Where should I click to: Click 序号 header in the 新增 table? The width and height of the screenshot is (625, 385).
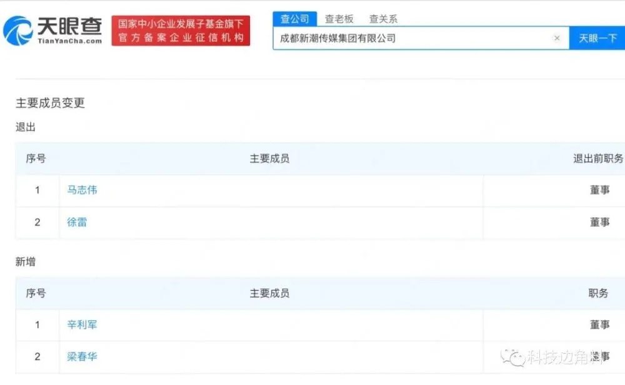tap(36, 293)
